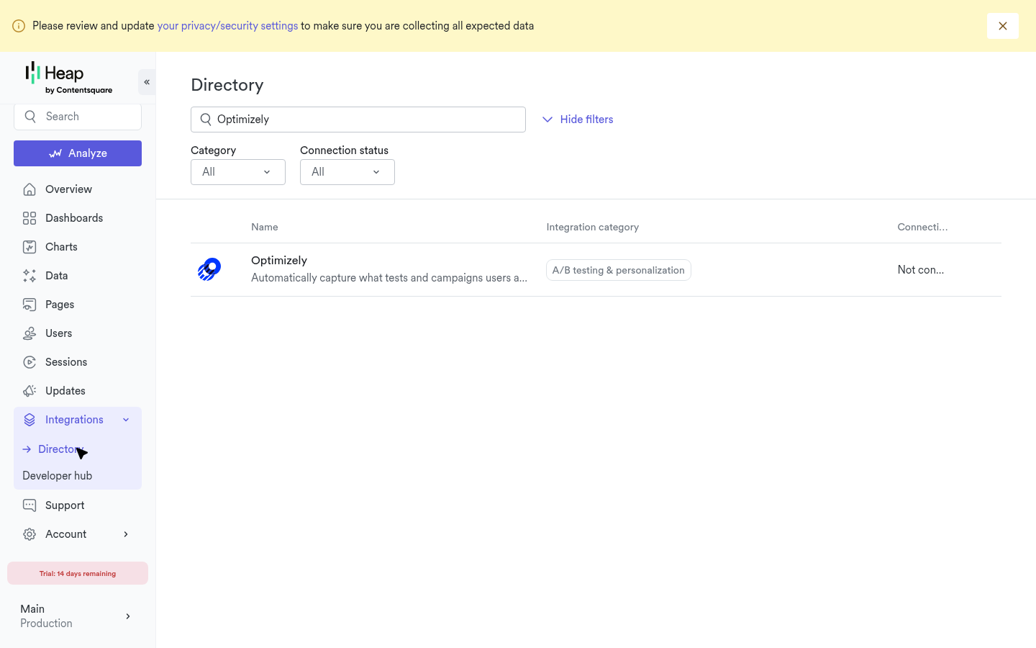The width and height of the screenshot is (1036, 648).
Task: Click the Optimizely logo in the results row
Action: 209,269
